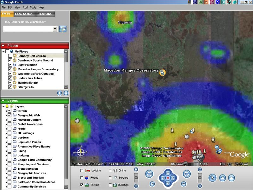253x190 pixels.
Task: Click the red center navigation dot
Action: pyautogui.click(x=168, y=178)
